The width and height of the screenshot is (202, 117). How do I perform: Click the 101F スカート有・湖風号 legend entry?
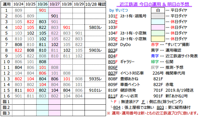click(x=127, y=16)
